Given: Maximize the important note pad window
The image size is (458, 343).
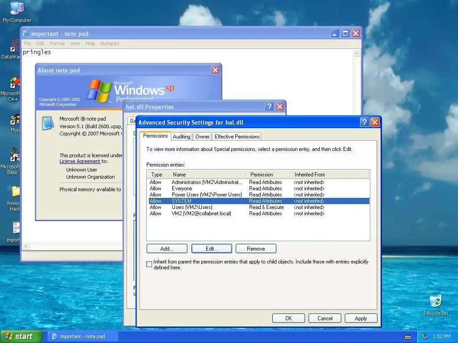Looking at the screenshot, I should click(x=345, y=33).
